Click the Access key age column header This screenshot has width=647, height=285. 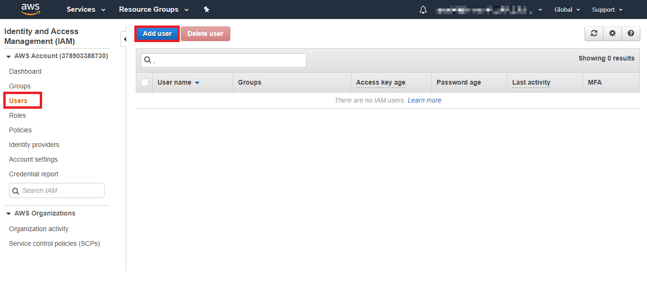[x=381, y=82]
